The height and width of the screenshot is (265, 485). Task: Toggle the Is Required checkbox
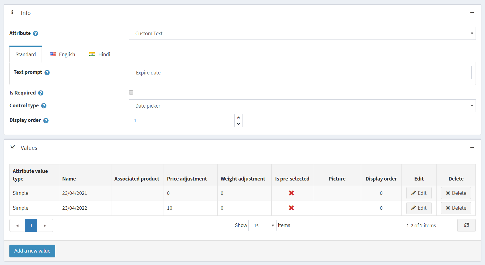(131, 92)
